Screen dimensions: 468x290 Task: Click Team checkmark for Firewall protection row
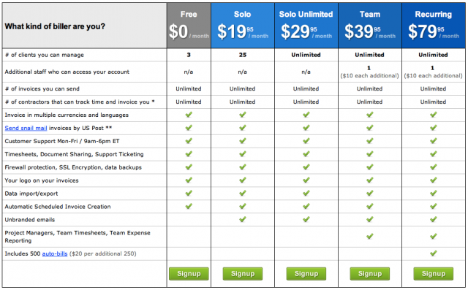[x=370, y=167]
